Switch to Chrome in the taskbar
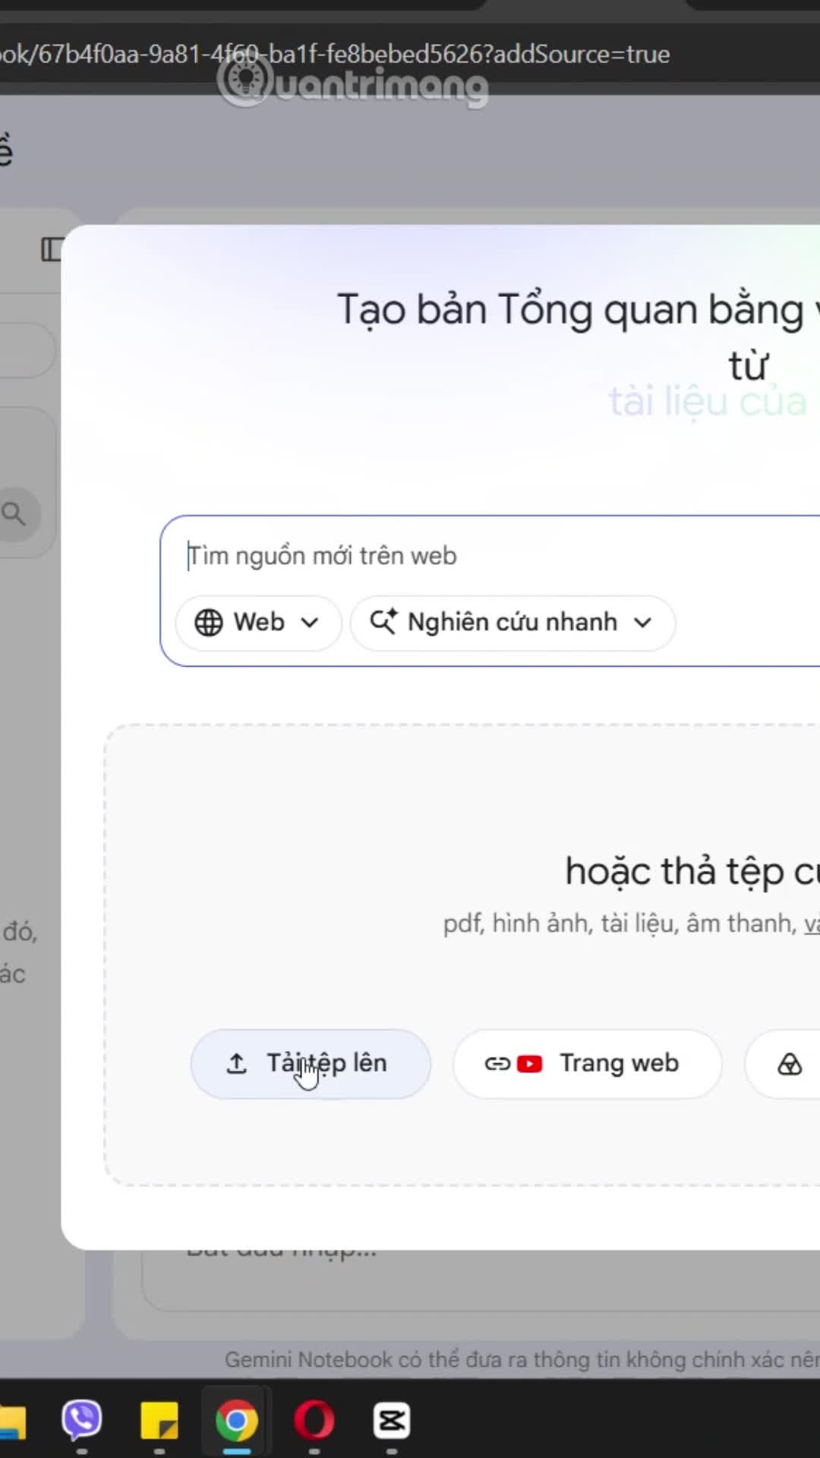The width and height of the screenshot is (820, 1458). pyautogui.click(x=236, y=1421)
